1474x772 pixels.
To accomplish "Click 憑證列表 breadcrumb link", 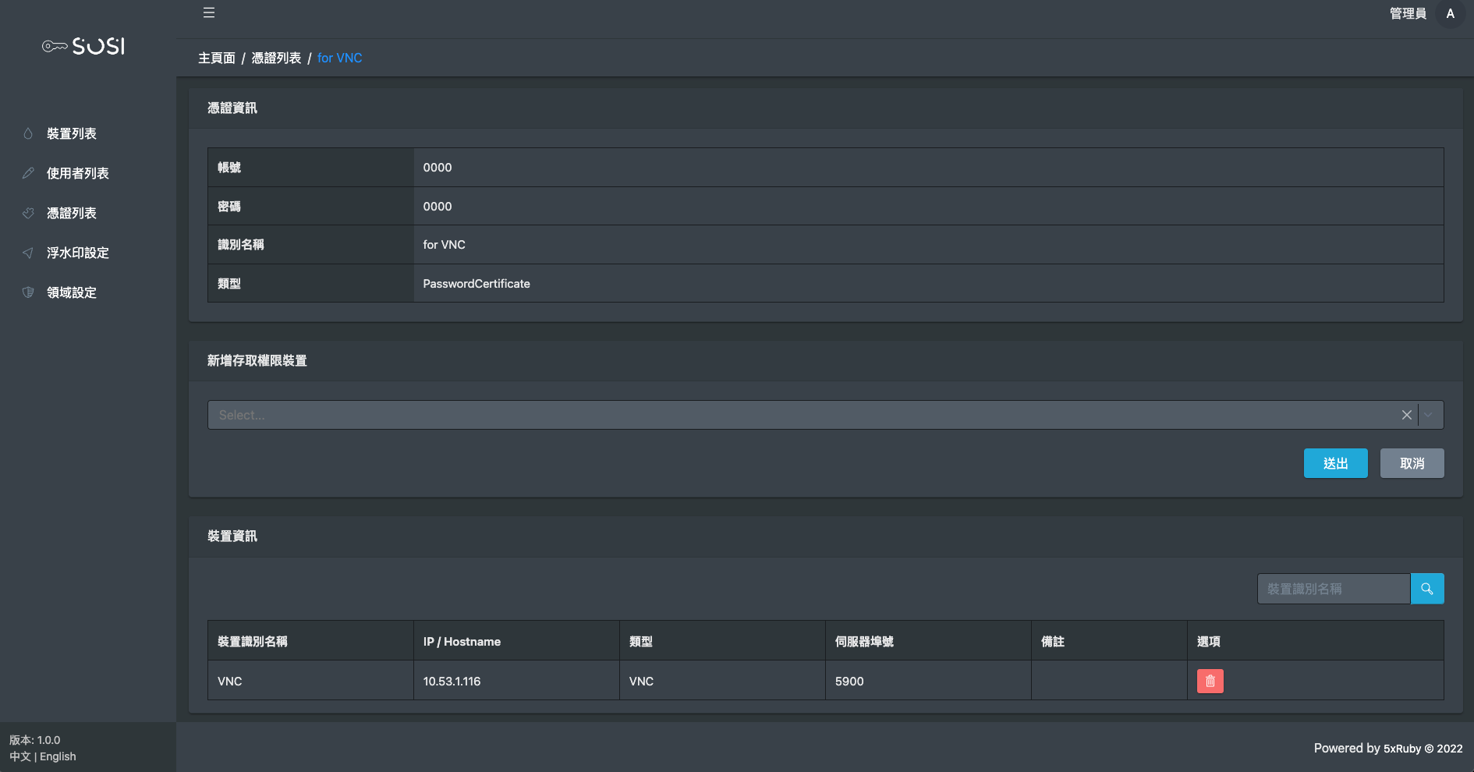I will pyautogui.click(x=276, y=58).
